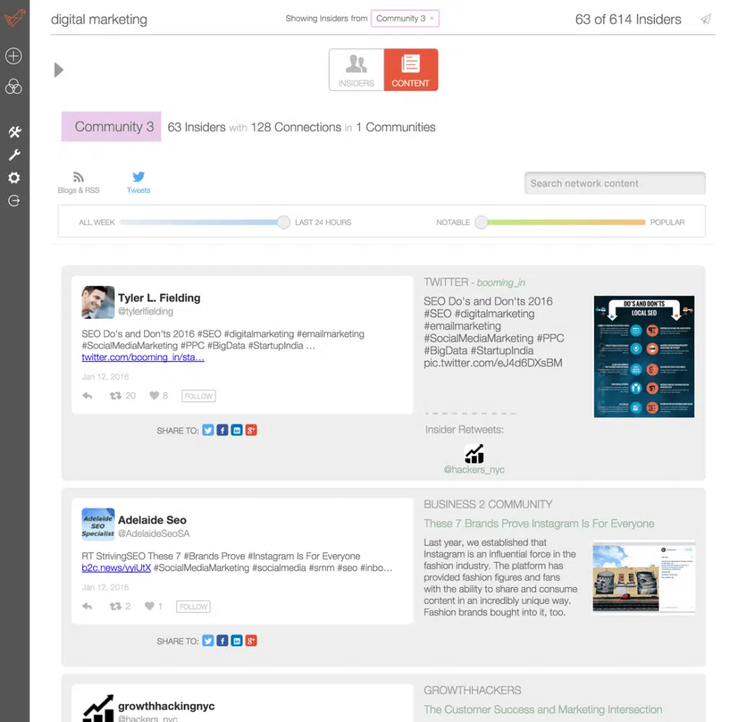Click the 'digital marketing' title
The height and width of the screenshot is (722, 738).
coord(99,19)
